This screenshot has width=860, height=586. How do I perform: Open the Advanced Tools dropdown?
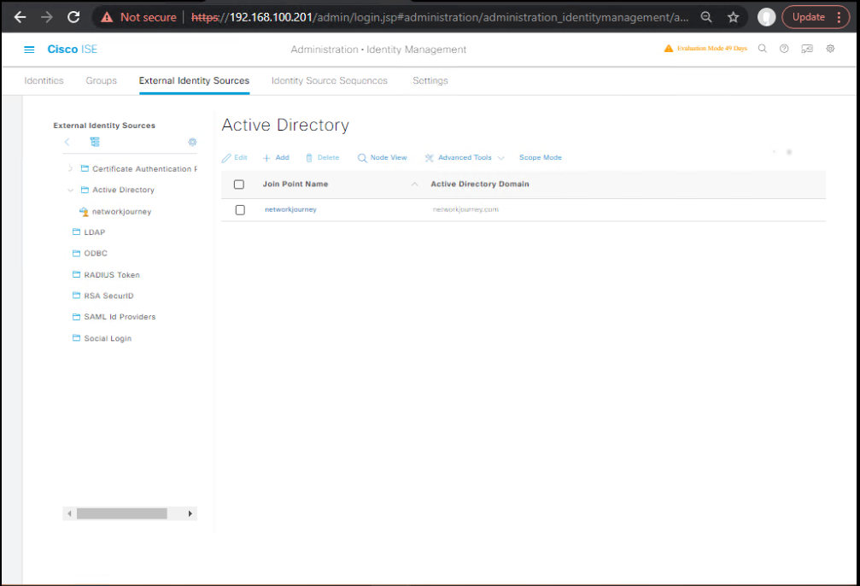[x=465, y=157]
